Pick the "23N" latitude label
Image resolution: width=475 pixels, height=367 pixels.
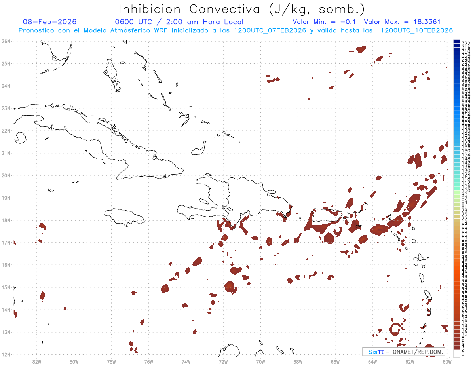(x=6, y=108)
